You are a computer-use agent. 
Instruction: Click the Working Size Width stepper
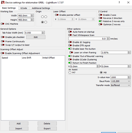pyautogui.click(x=32, y=15)
